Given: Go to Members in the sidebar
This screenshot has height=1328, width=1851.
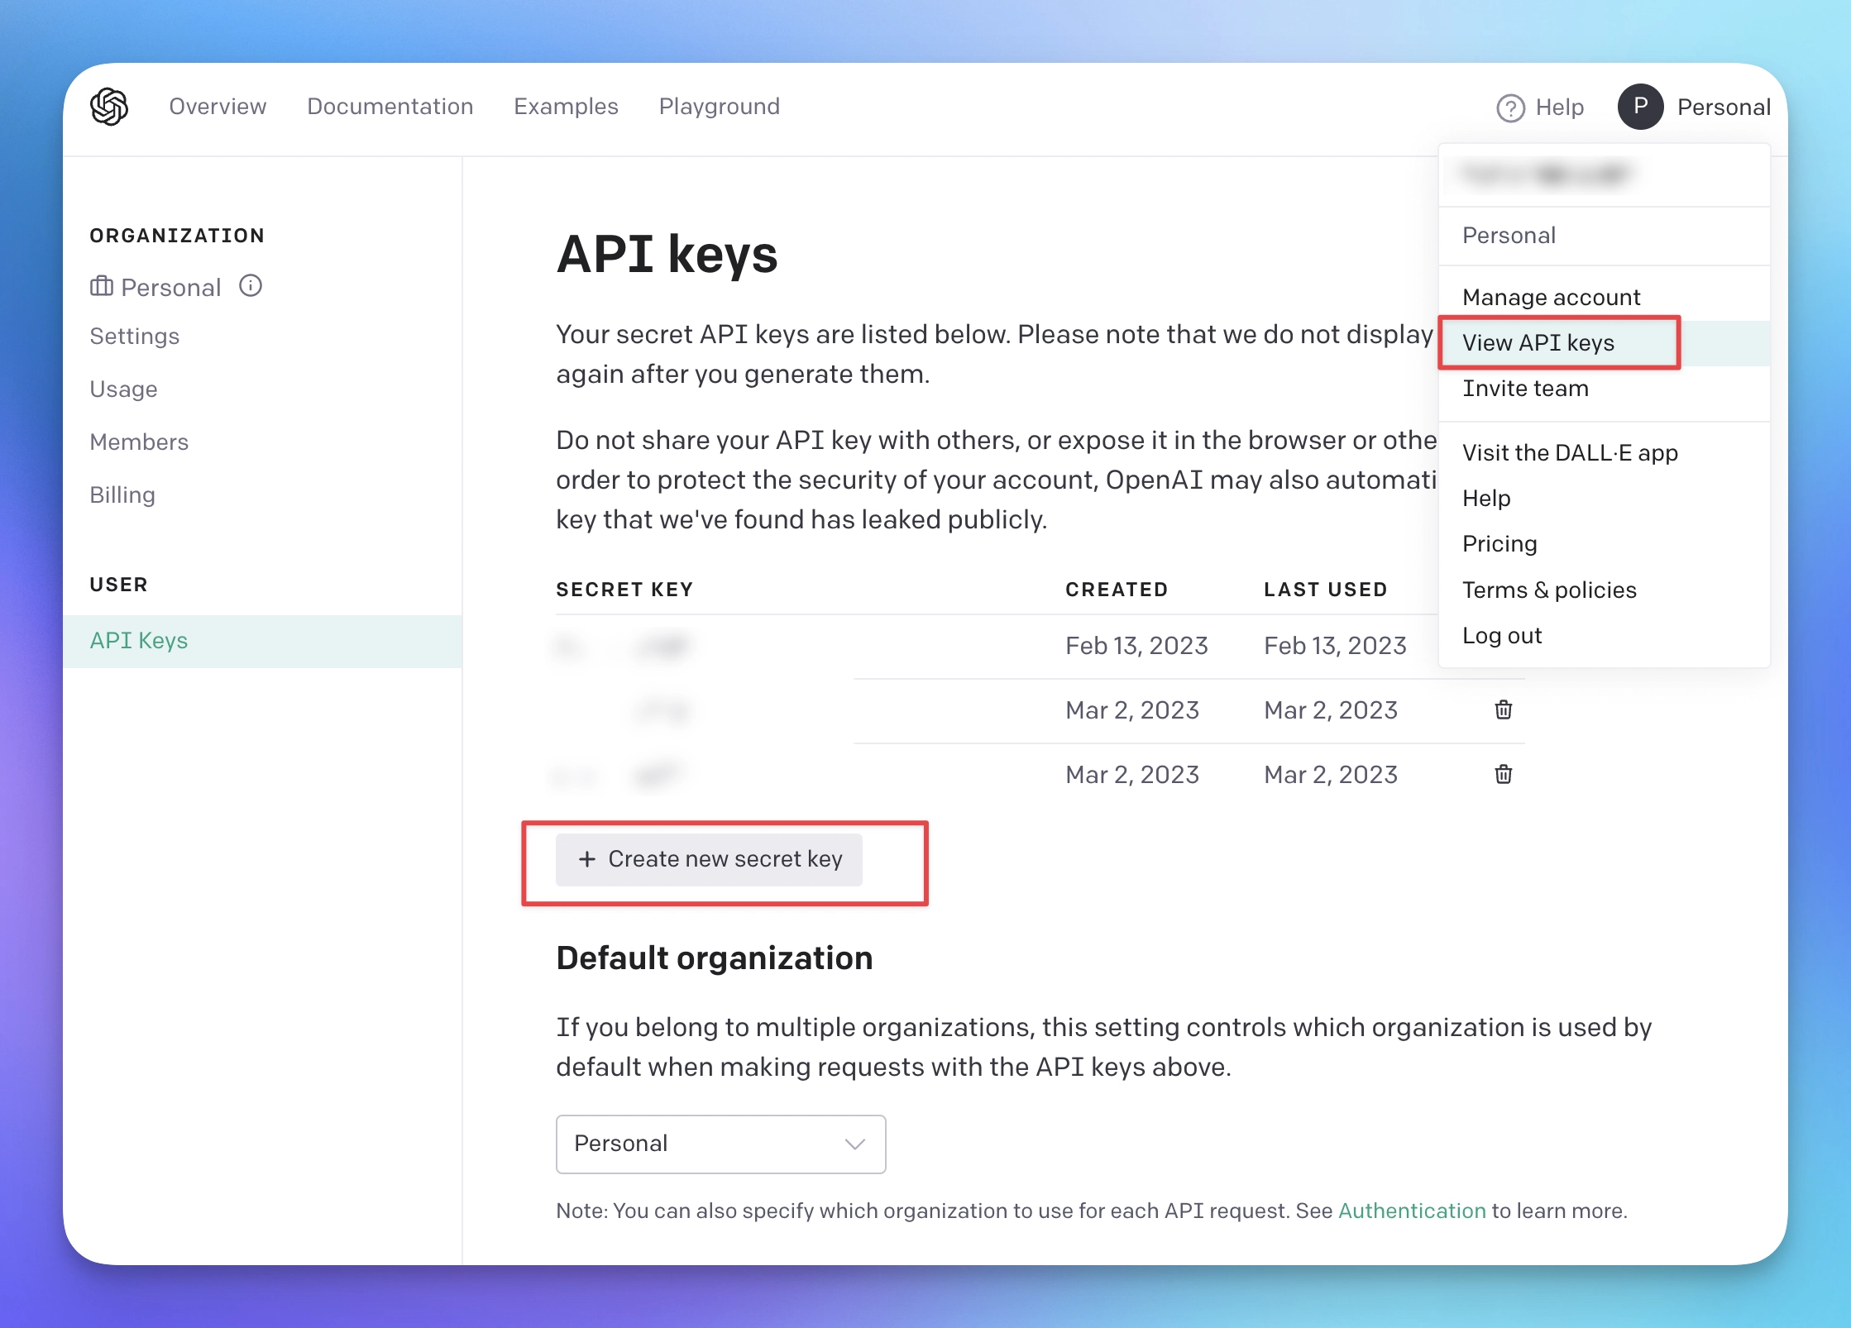Looking at the screenshot, I should [x=139, y=442].
